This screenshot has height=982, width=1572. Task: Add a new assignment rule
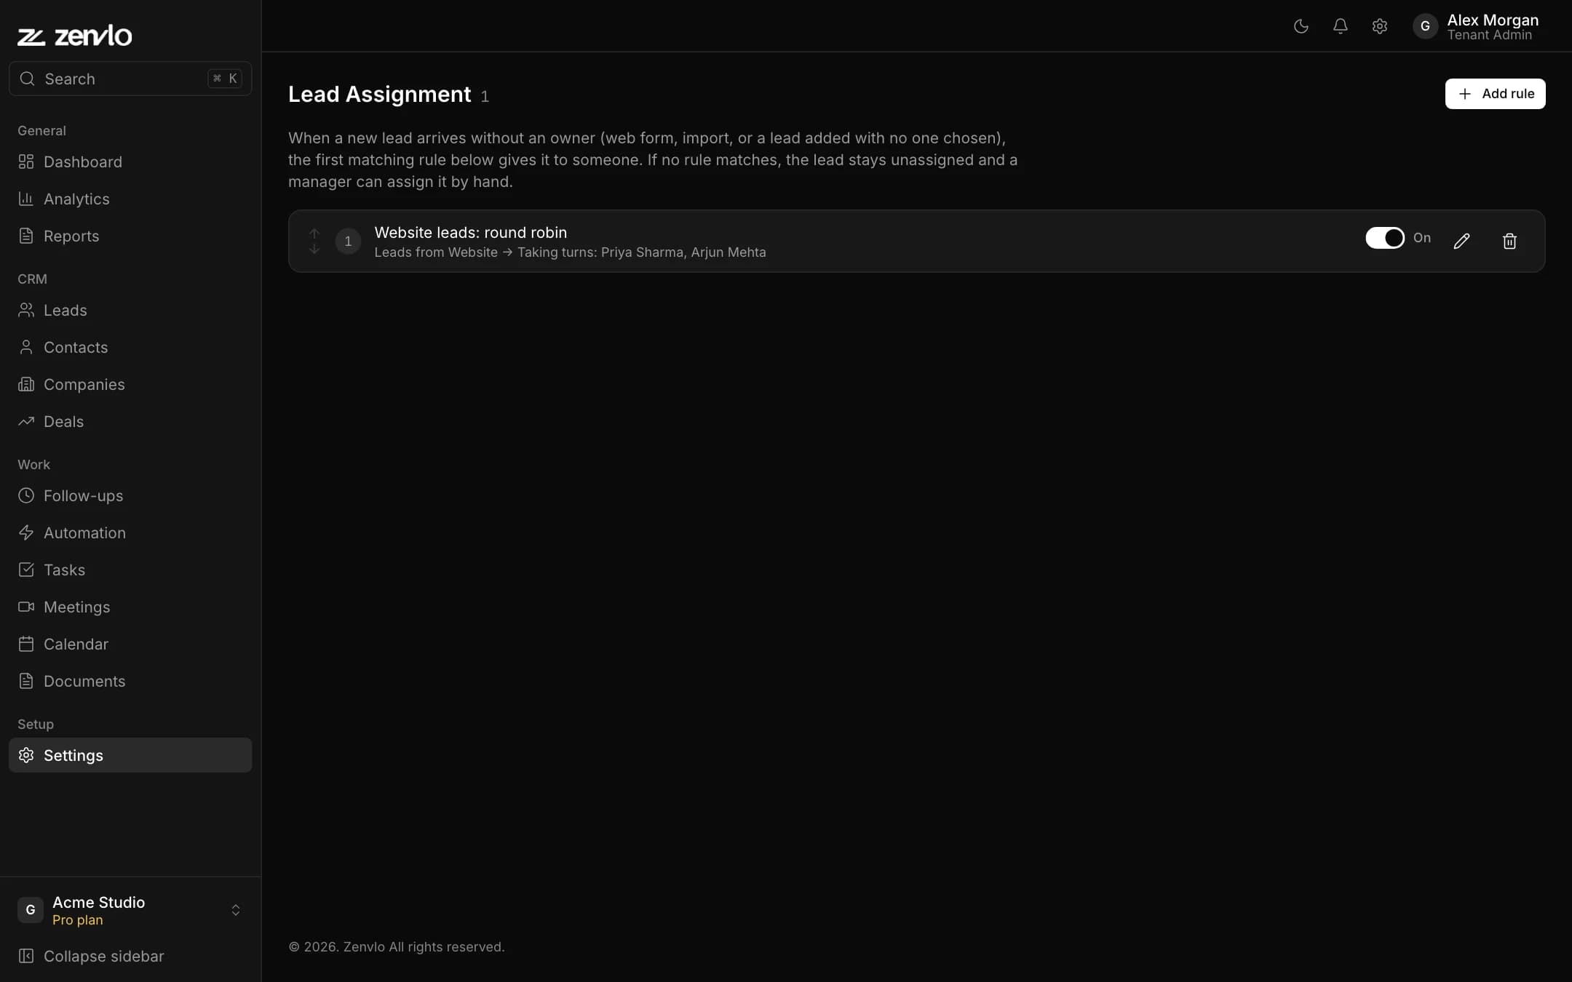[x=1495, y=94]
